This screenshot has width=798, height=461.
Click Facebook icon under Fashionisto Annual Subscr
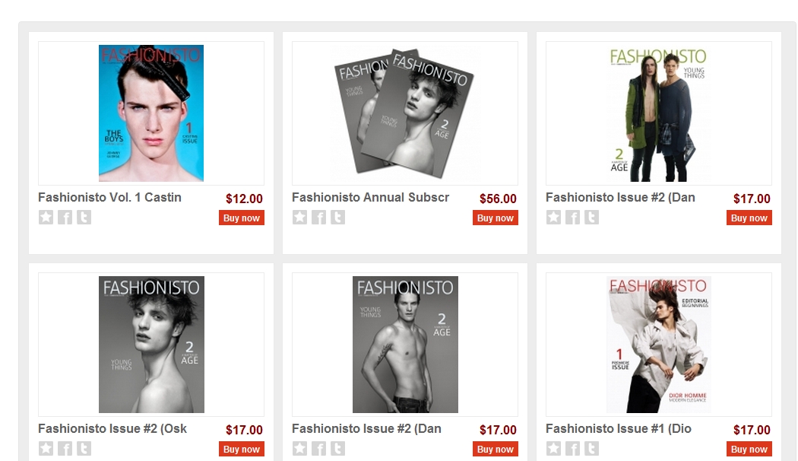(318, 218)
